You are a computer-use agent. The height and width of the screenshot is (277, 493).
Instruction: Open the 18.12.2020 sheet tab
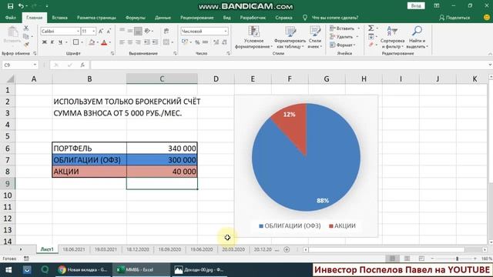coord(138,249)
